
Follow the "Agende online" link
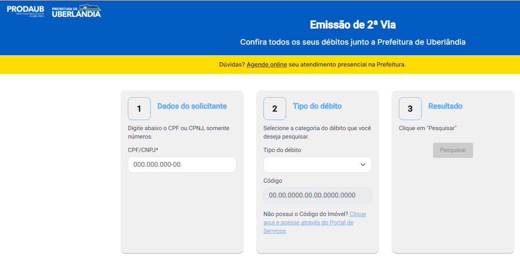[x=267, y=64]
